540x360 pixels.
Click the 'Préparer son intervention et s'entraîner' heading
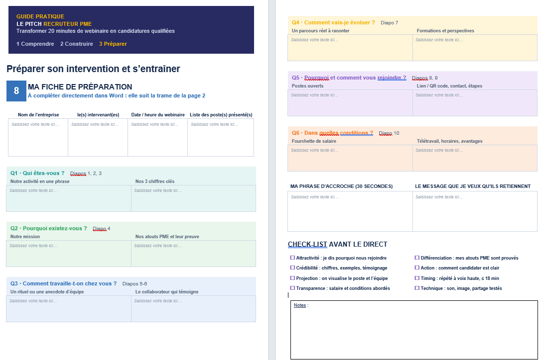93,69
